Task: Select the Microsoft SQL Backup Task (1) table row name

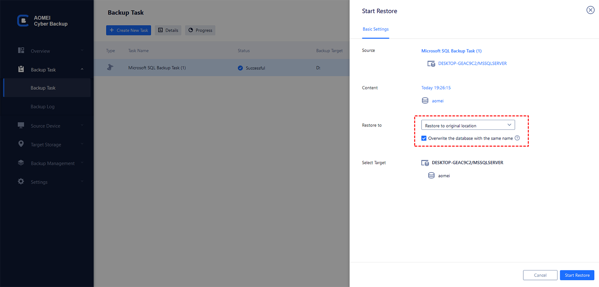Action: [x=157, y=68]
